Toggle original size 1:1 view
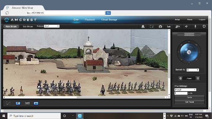The image size is (212, 119). click(18, 103)
